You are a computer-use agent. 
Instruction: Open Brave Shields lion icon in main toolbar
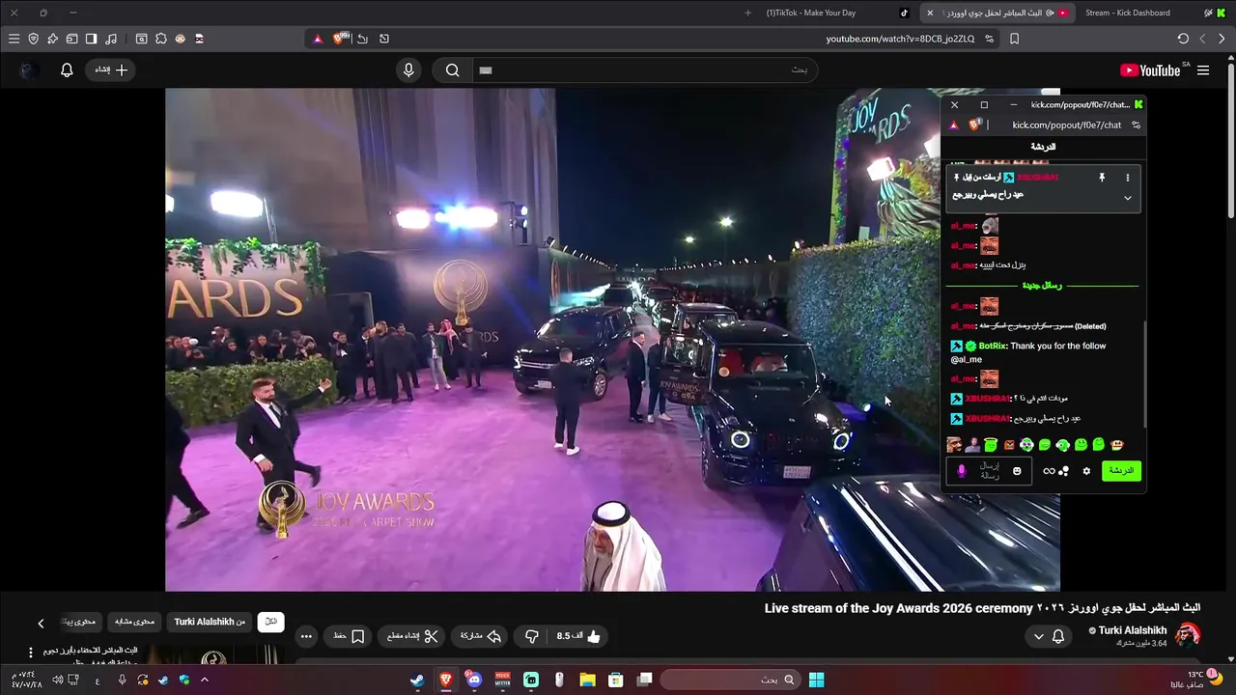pyautogui.click(x=340, y=39)
